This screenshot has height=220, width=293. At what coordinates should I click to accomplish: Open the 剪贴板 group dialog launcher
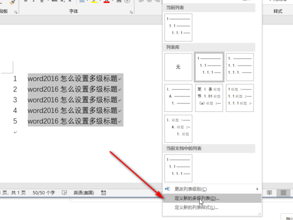16,12
